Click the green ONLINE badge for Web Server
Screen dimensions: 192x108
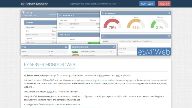[x=75, y=52]
